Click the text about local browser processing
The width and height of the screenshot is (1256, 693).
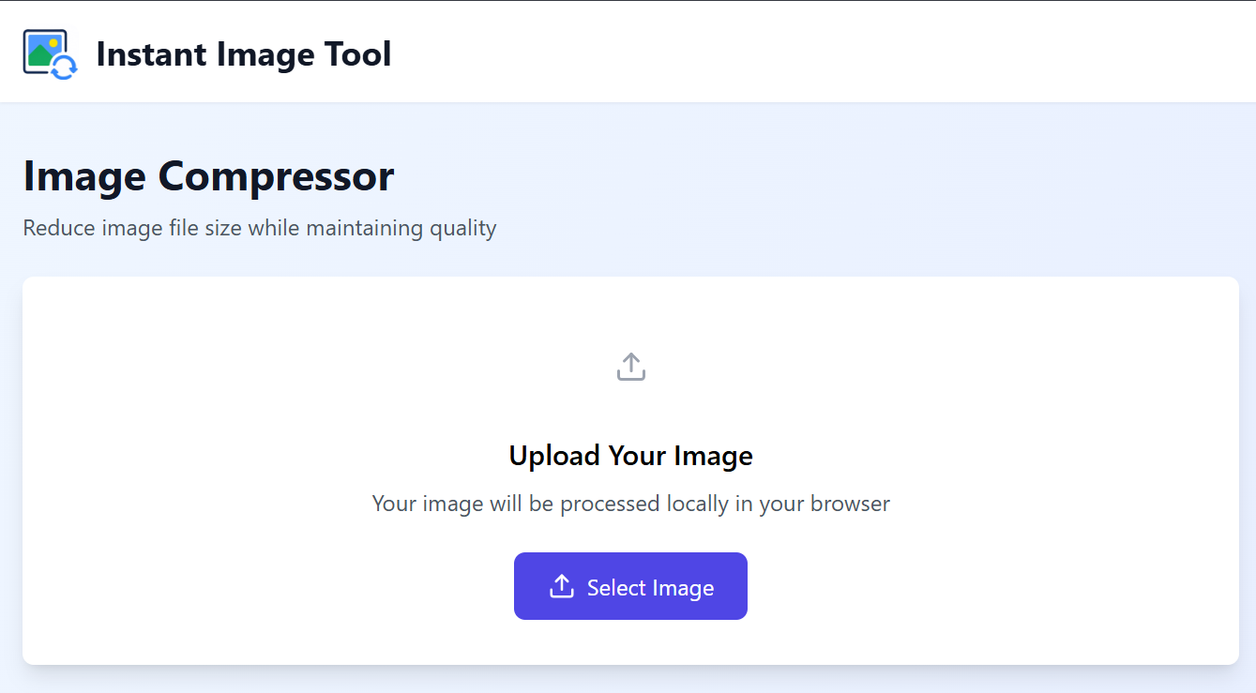coord(630,504)
